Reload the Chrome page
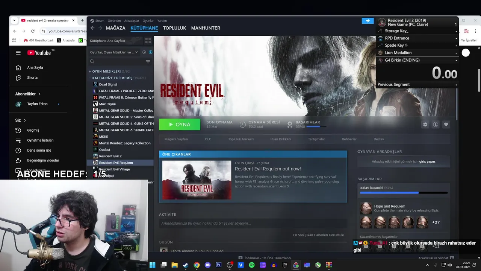Viewport: 481px width, 271px height. pos(33,31)
